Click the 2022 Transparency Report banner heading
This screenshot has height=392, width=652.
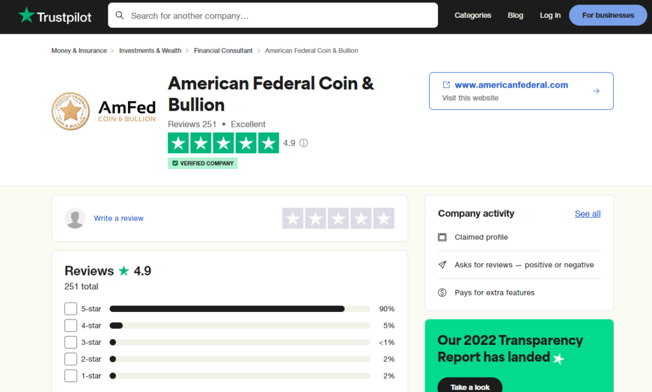[x=510, y=348]
